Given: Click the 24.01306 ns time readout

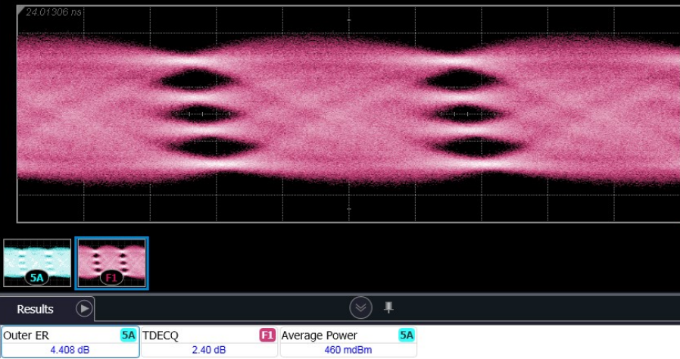Looking at the screenshot, I should click(x=54, y=12).
